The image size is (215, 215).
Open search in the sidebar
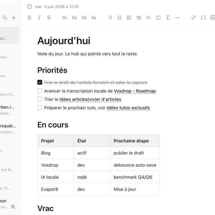(x=5, y=18)
